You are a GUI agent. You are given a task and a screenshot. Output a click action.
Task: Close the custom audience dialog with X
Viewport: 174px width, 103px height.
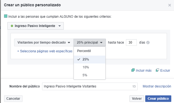coord(170,5)
